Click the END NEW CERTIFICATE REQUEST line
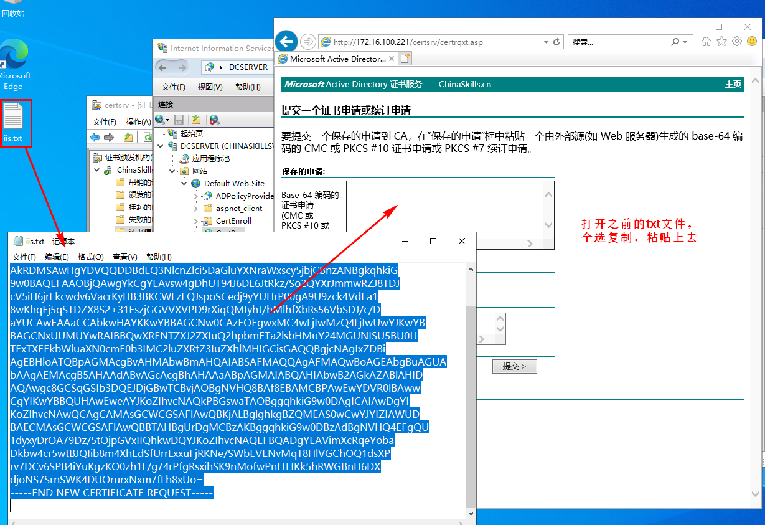The height and width of the screenshot is (525, 765). click(111, 493)
